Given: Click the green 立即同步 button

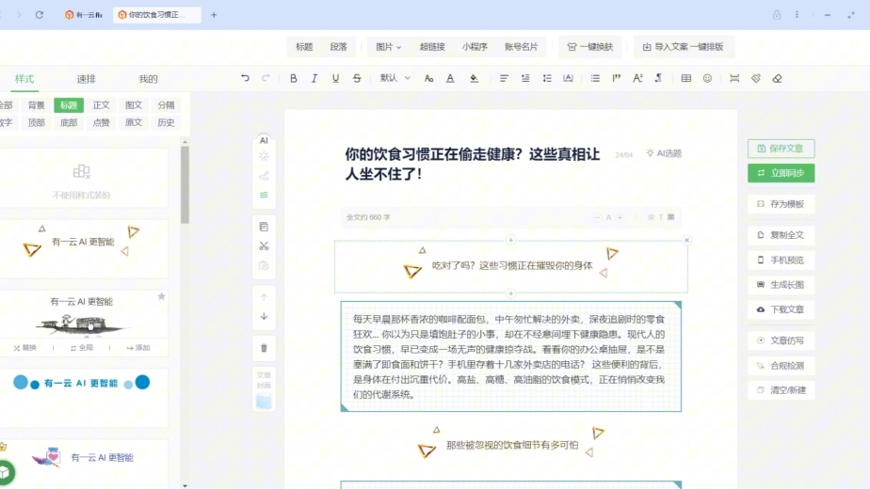Looking at the screenshot, I should coord(781,173).
